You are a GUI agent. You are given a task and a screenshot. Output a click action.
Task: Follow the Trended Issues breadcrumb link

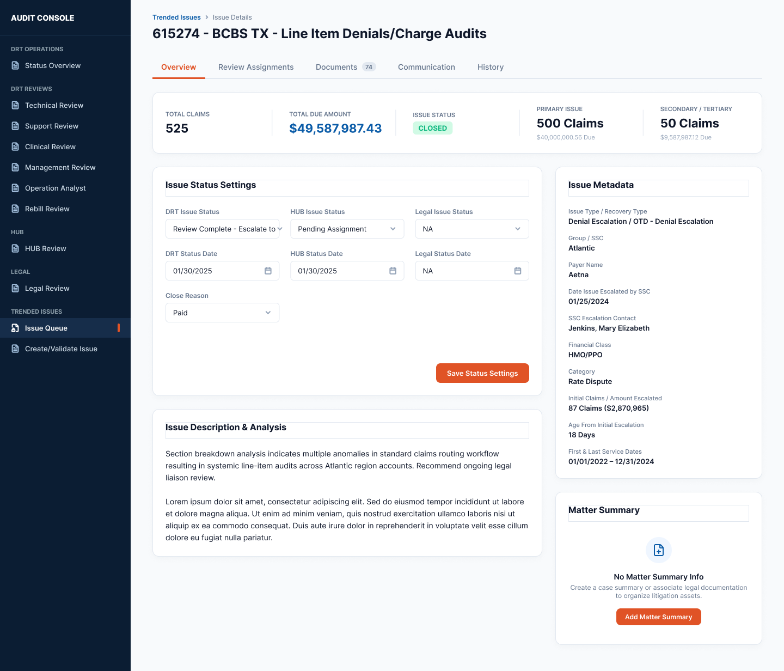[x=176, y=17]
